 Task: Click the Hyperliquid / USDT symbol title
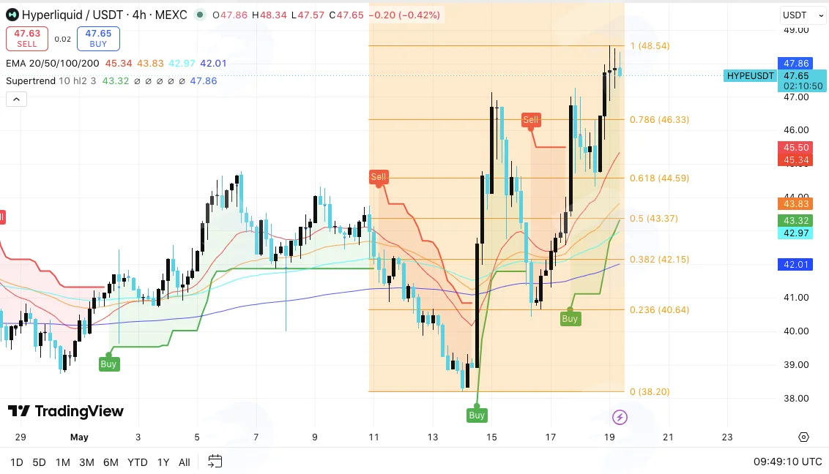104,15
